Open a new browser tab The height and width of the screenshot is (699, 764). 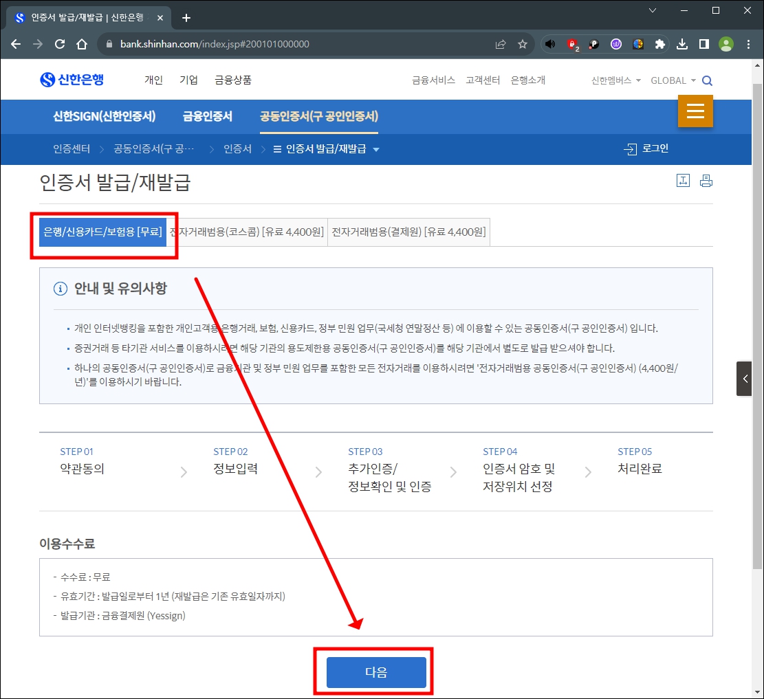[186, 18]
